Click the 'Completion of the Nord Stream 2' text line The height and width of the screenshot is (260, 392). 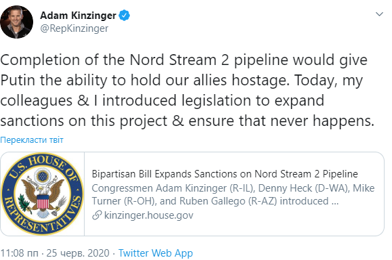point(183,60)
